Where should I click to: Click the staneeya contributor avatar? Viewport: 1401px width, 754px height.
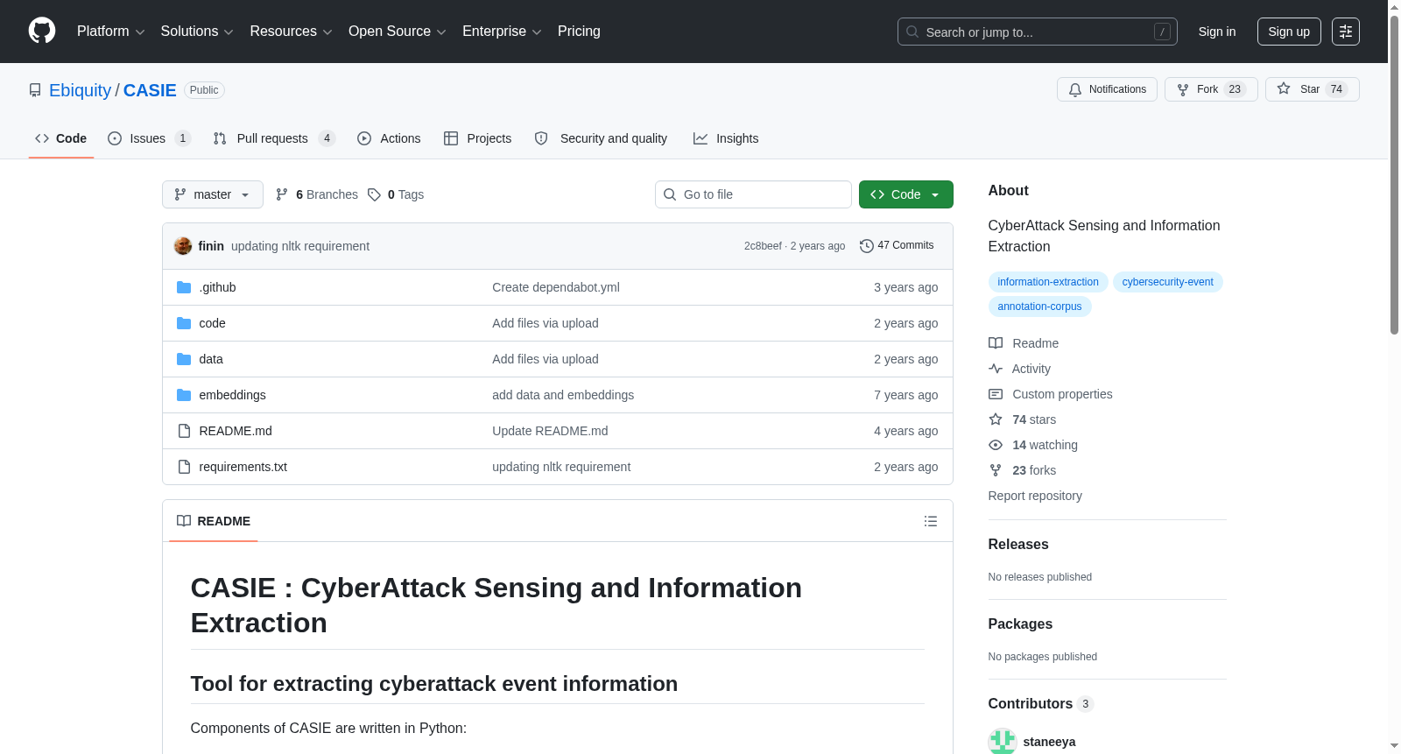point(1003,742)
